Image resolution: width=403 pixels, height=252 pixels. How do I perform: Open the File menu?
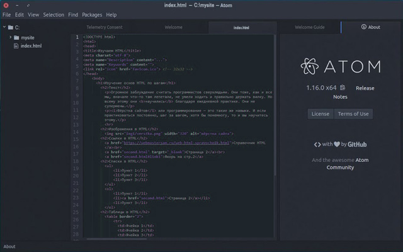pos(7,15)
